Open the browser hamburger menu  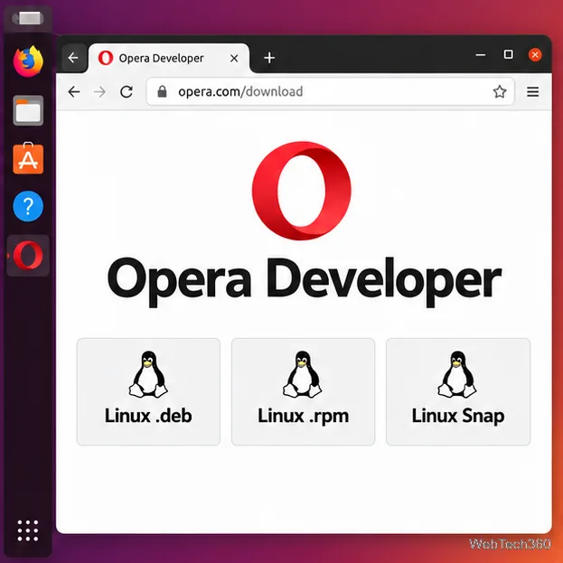(x=533, y=92)
